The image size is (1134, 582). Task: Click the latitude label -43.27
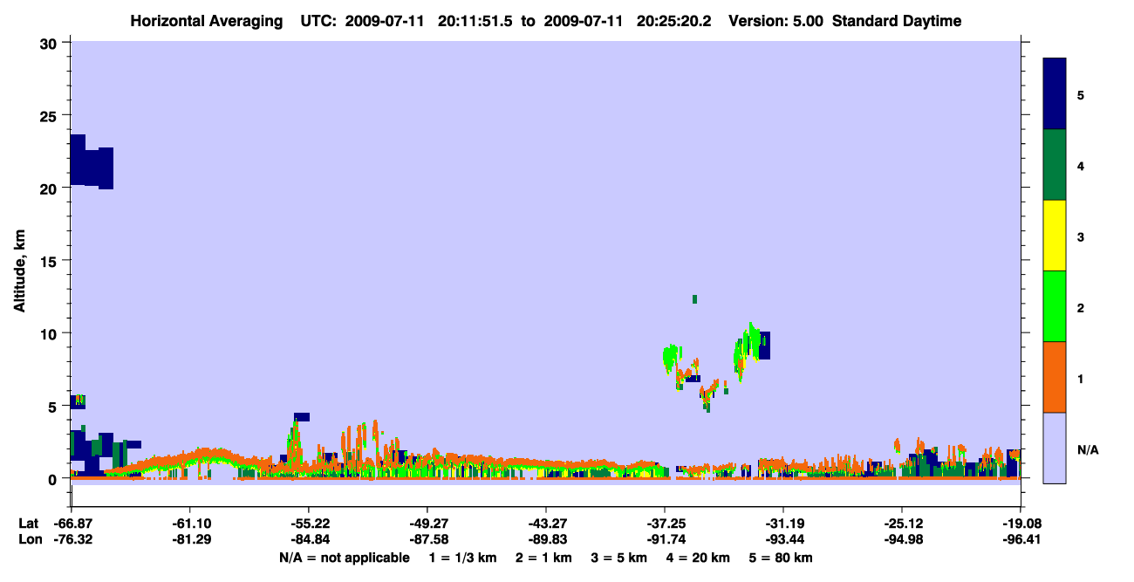546,524
